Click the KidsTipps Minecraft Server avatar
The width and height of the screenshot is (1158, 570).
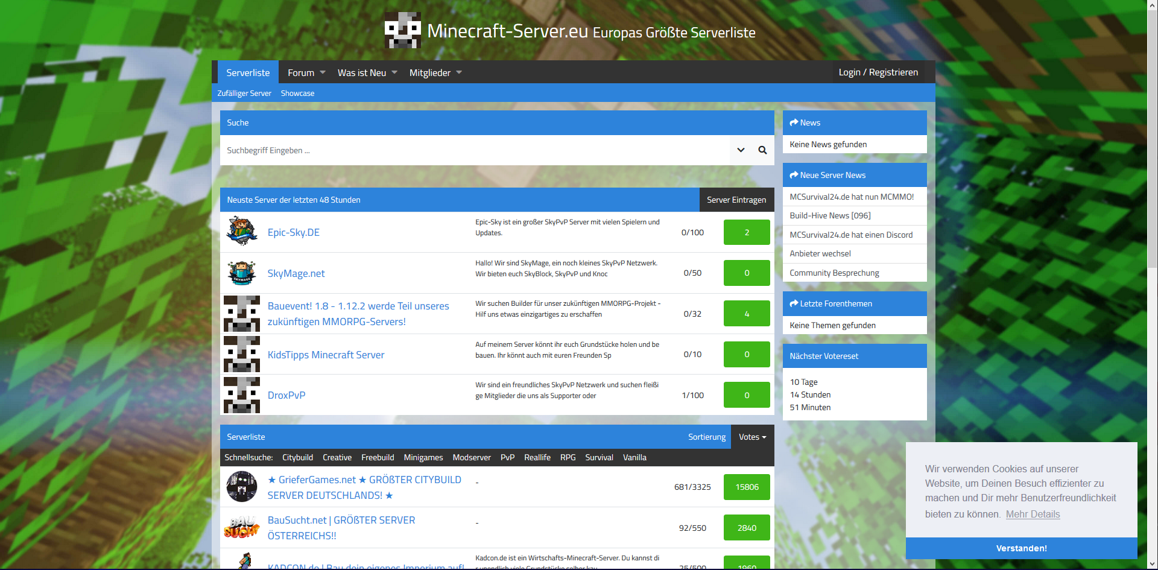point(242,354)
